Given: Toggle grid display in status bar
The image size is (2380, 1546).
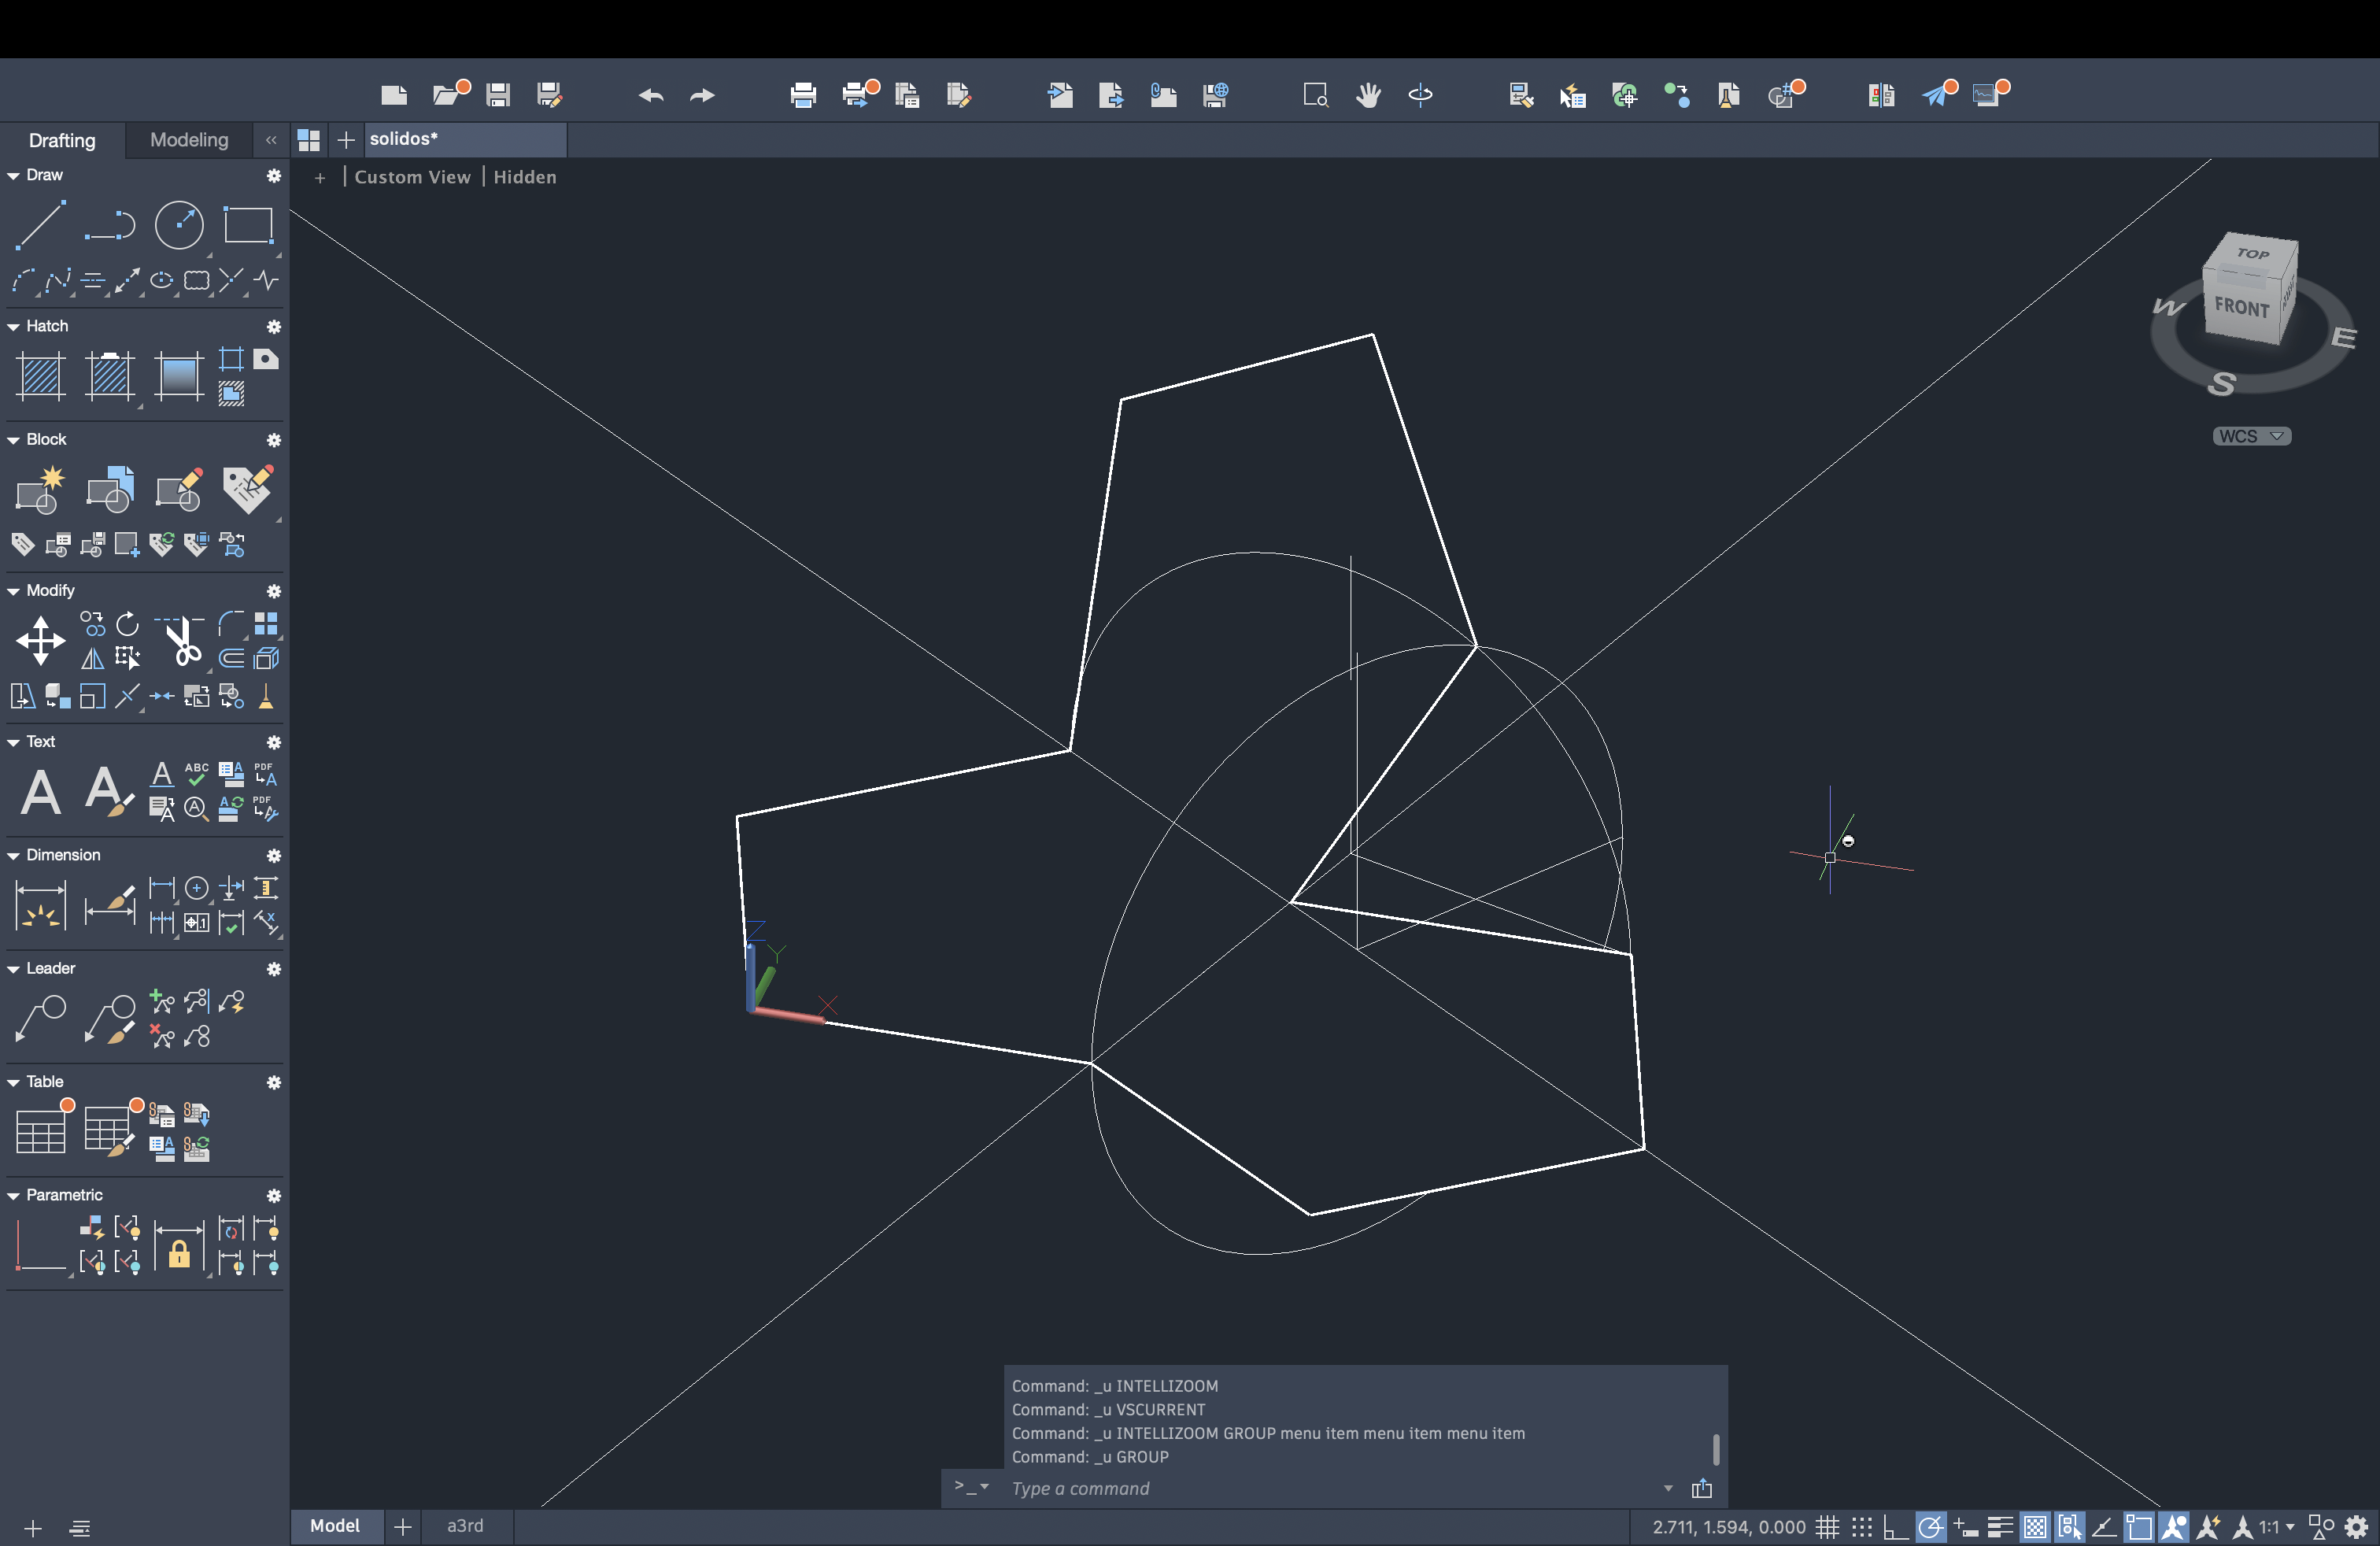Looking at the screenshot, I should pyautogui.click(x=1827, y=1527).
